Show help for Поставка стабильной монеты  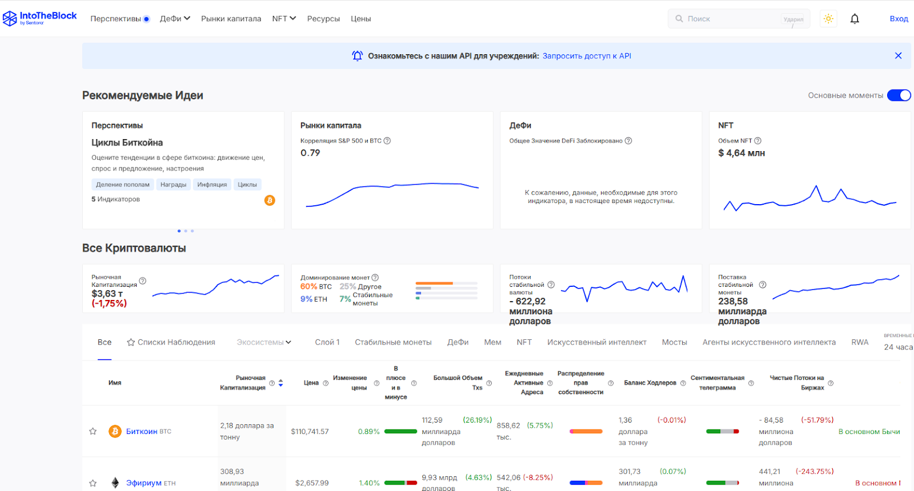[763, 285]
